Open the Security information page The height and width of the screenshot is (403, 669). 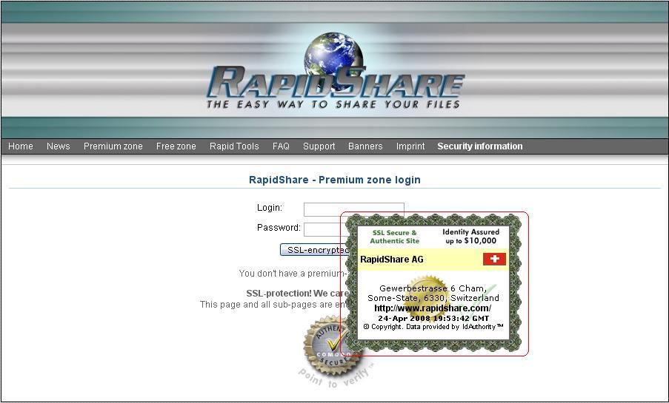(479, 146)
